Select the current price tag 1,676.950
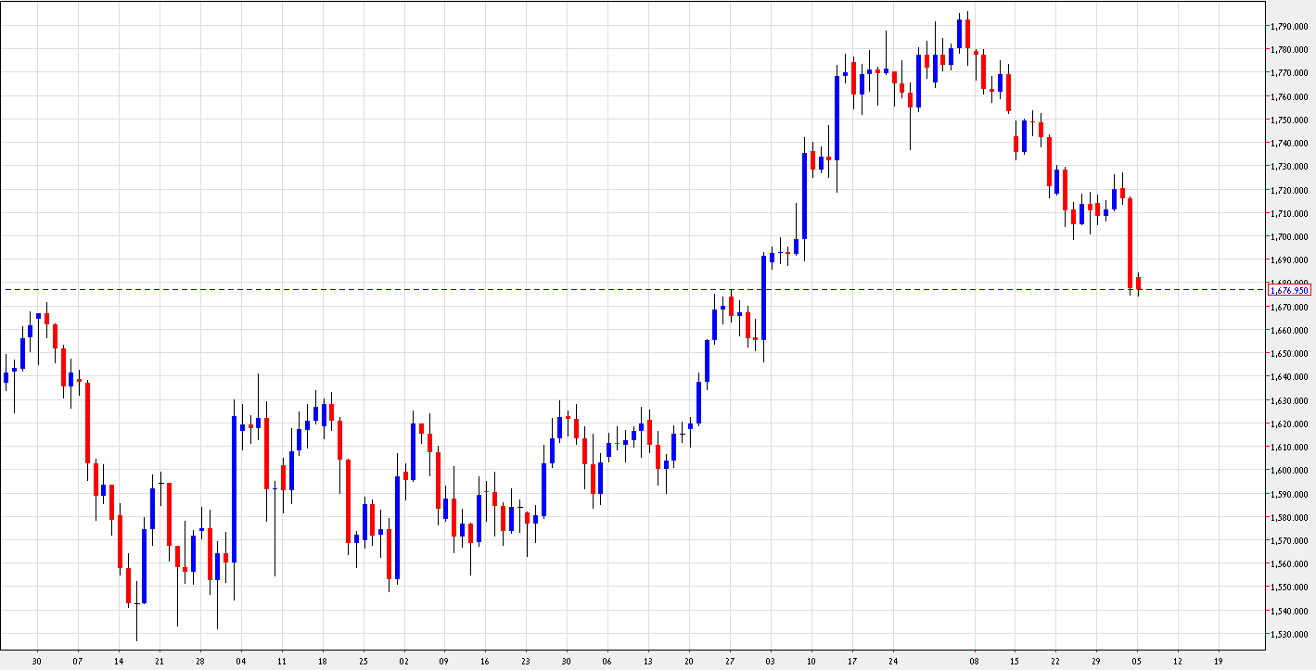Screen dimensions: 1316x670 tap(1290, 290)
